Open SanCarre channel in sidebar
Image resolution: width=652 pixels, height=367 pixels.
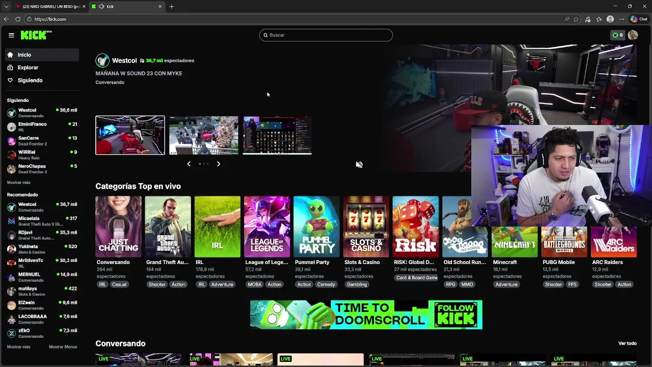click(x=42, y=141)
